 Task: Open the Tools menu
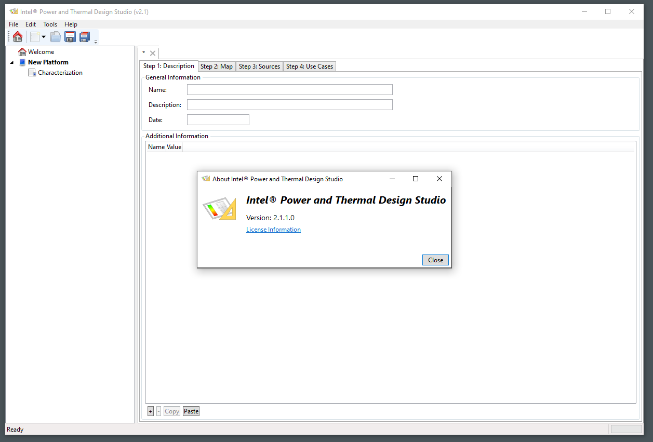coord(50,24)
